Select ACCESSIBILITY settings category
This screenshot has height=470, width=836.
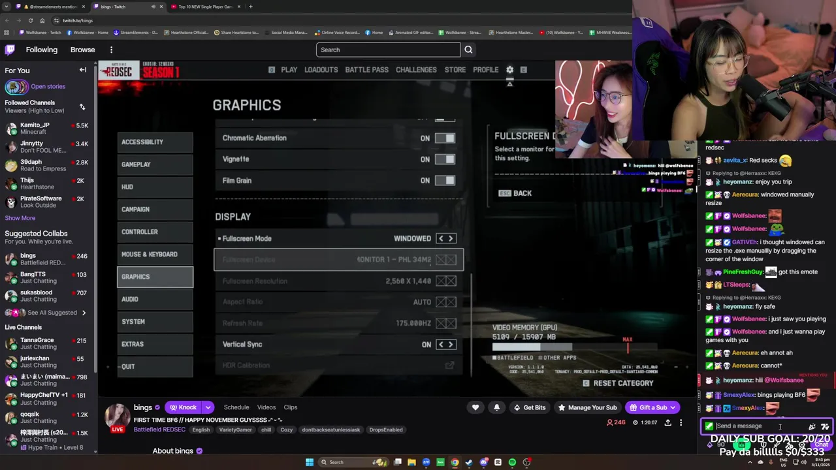155,142
